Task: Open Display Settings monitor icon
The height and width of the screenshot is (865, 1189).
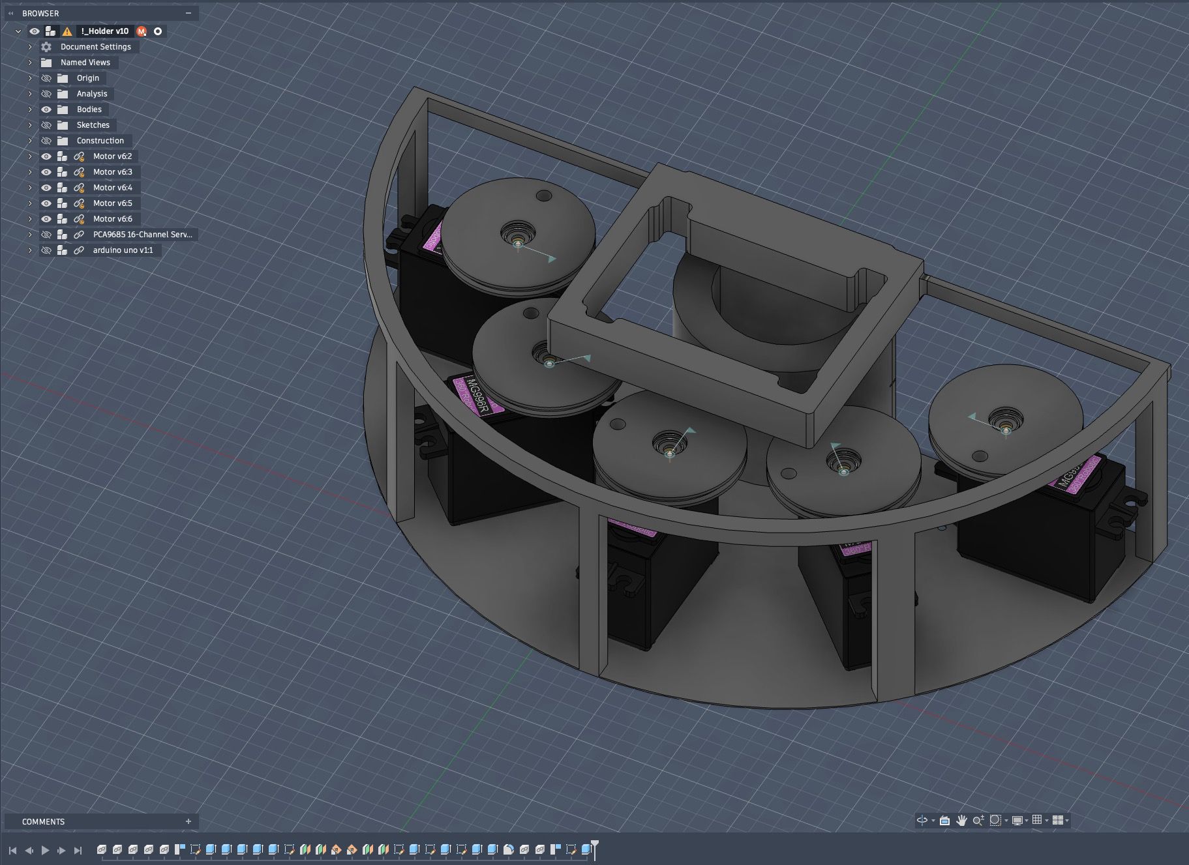Action: [x=1017, y=821]
